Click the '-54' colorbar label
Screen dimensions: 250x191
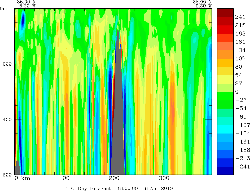(241, 108)
